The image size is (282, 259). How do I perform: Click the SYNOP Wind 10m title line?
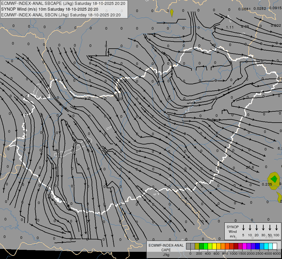[x=50, y=9]
